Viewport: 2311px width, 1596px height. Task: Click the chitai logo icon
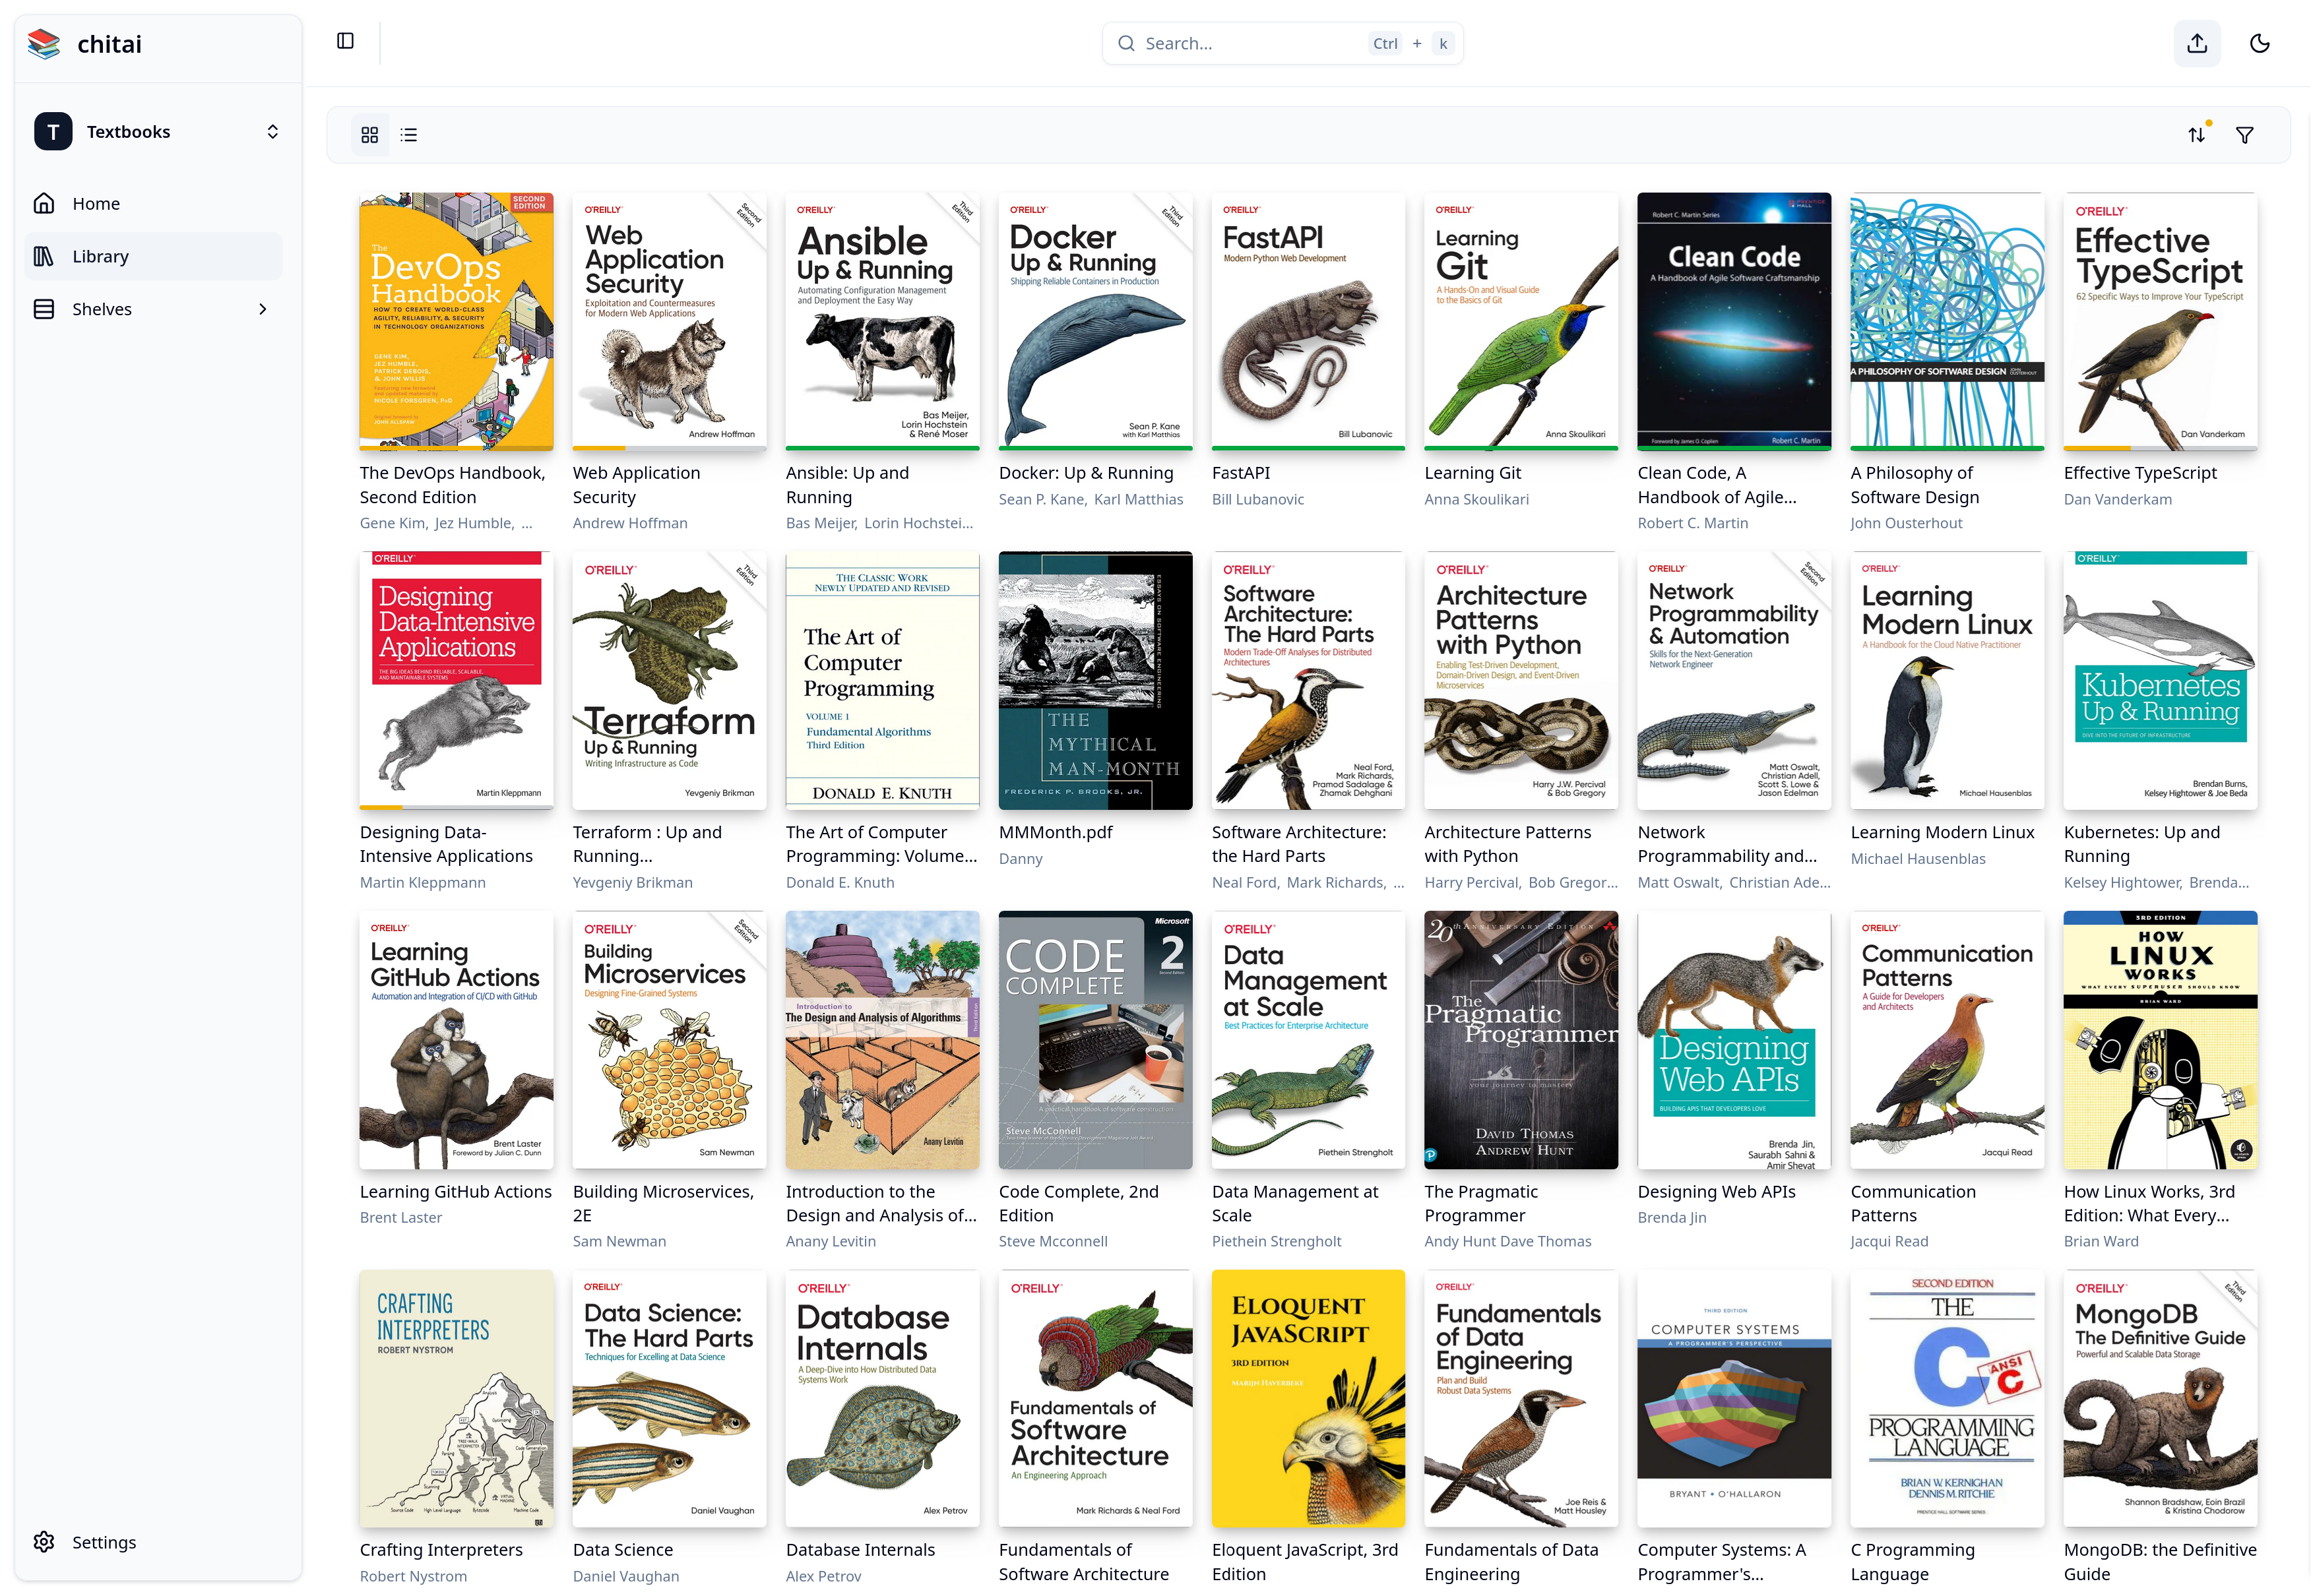click(x=44, y=44)
